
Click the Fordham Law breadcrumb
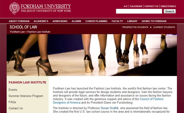coord(17,32)
